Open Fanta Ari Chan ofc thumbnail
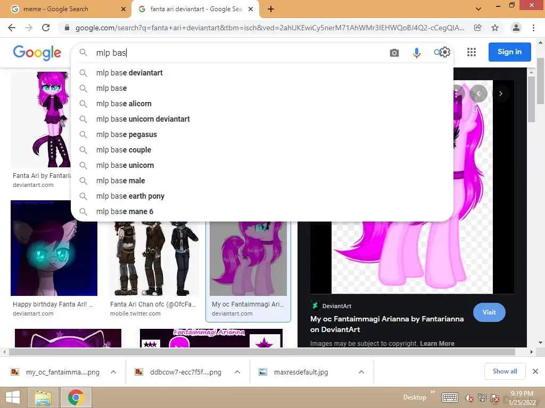 154,259
